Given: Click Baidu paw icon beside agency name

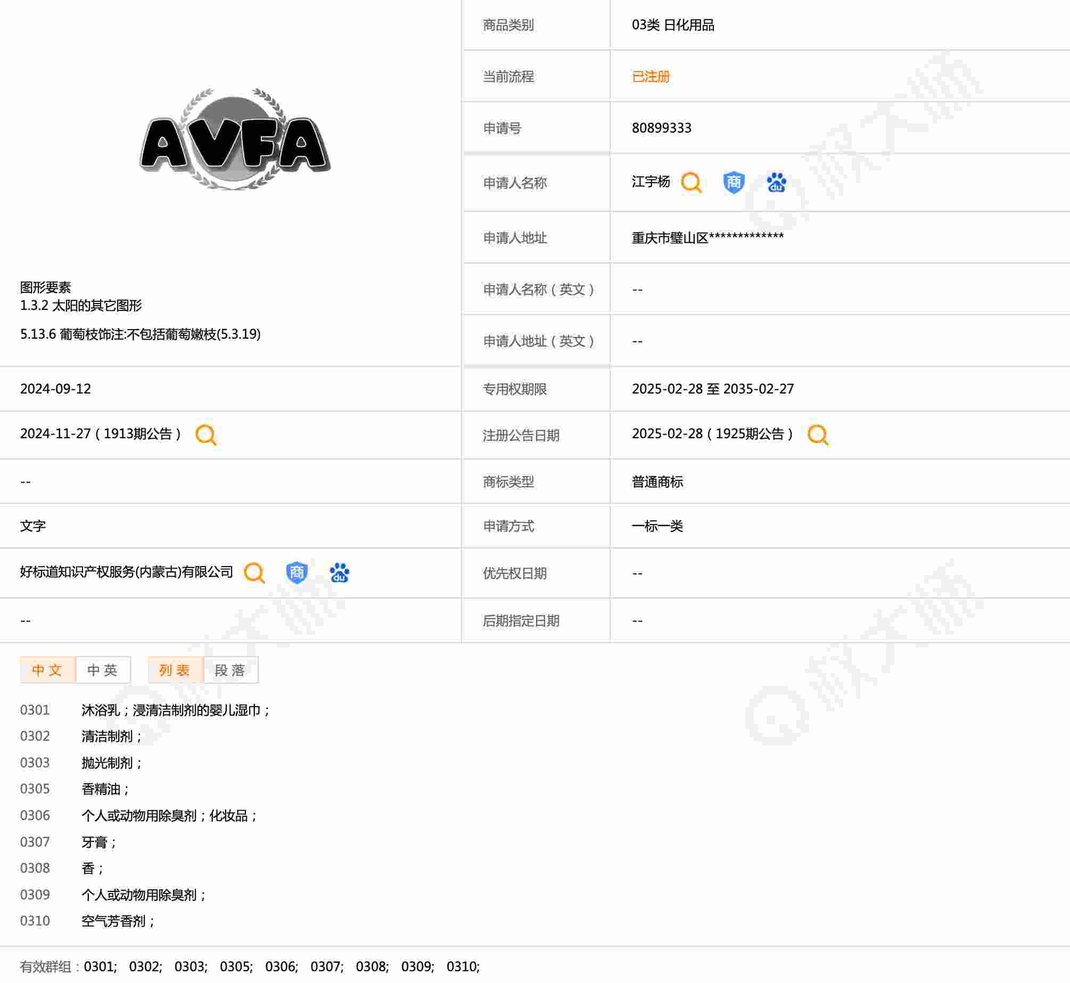Looking at the screenshot, I should [x=339, y=573].
